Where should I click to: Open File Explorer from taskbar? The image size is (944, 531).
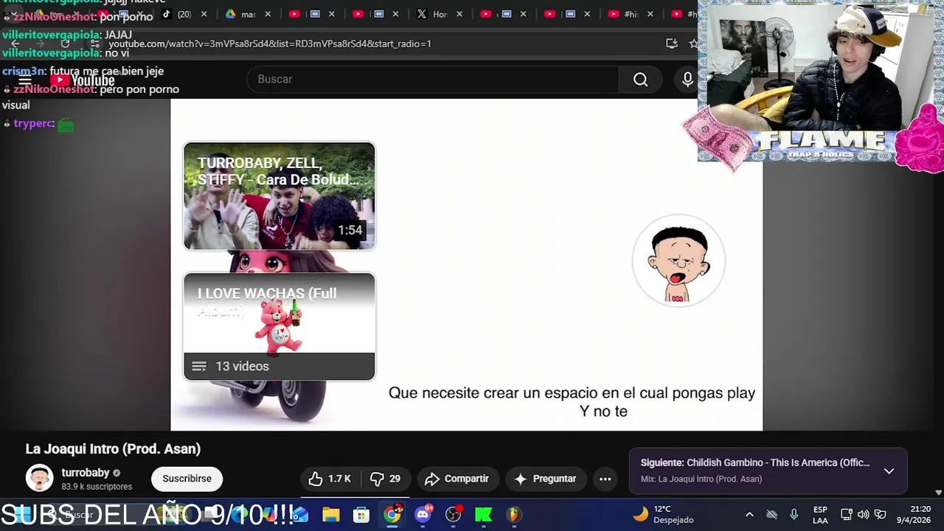330,514
